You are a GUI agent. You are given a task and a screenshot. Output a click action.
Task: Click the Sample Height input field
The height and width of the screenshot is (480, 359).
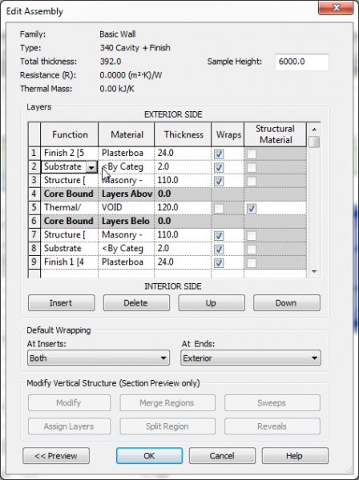[301, 62]
